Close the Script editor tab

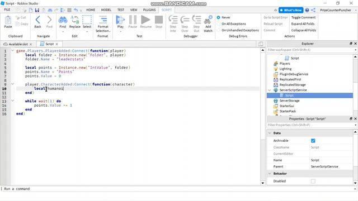[x=57, y=44]
